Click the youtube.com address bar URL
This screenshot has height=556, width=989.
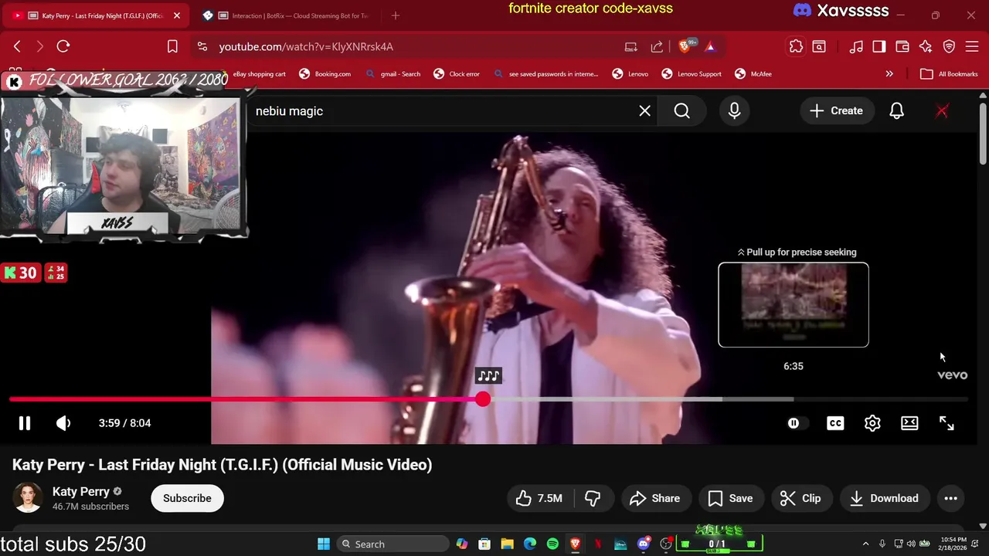tap(306, 46)
